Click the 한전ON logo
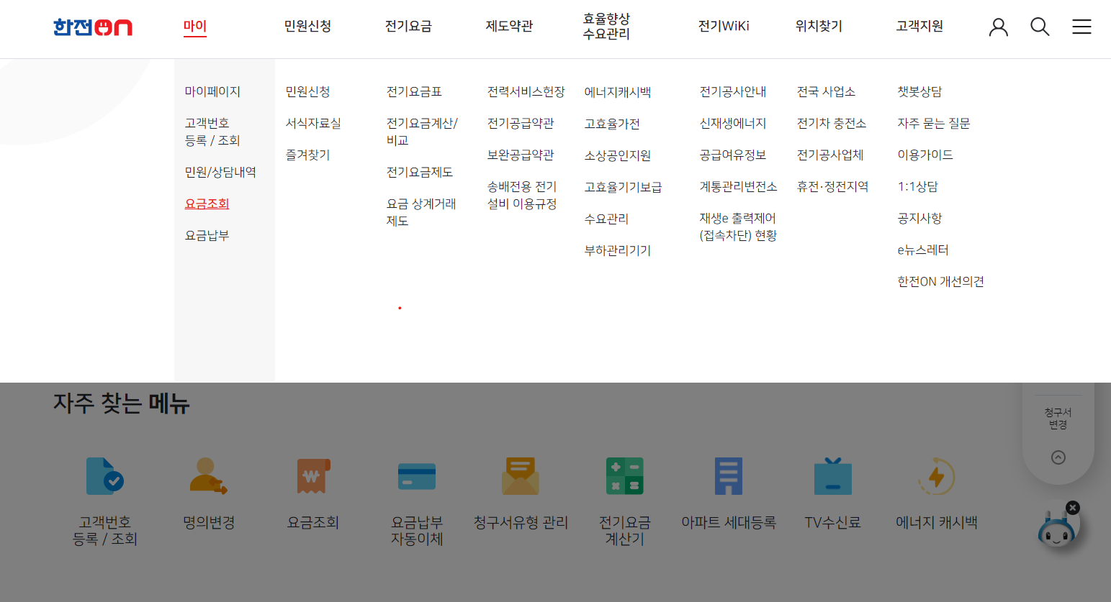This screenshot has height=602, width=1111. [x=93, y=27]
